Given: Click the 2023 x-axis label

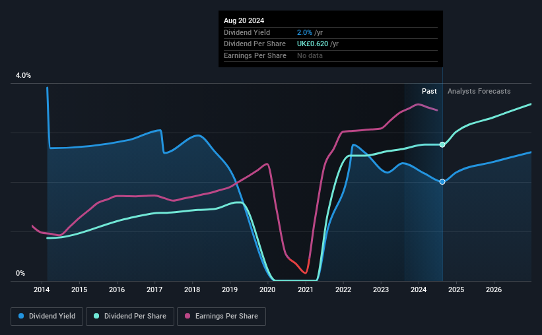Looking at the screenshot, I should [381, 289].
